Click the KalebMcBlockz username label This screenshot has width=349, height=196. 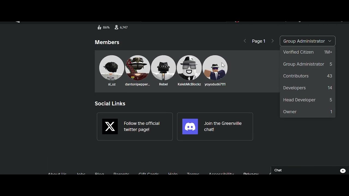tap(189, 84)
